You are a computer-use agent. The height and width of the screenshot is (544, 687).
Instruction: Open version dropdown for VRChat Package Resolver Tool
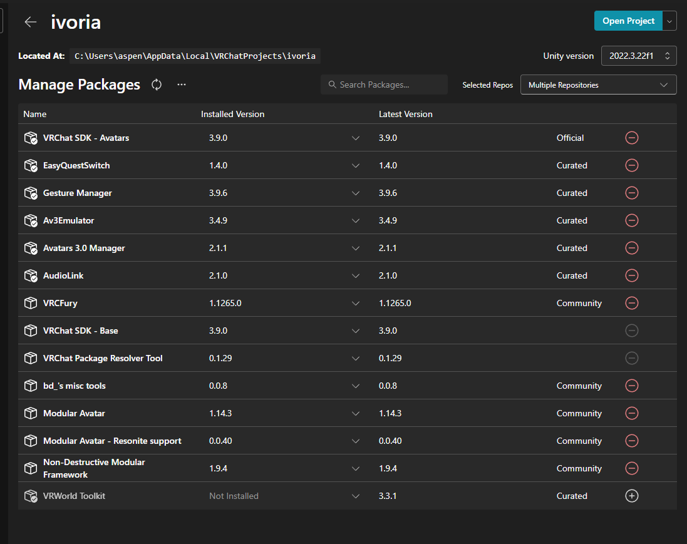[x=355, y=359]
